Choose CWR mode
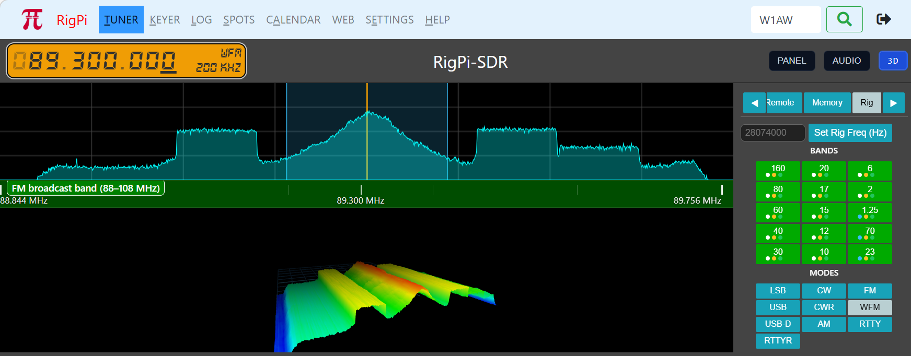Screen dimensions: 911x356 [x=824, y=307]
